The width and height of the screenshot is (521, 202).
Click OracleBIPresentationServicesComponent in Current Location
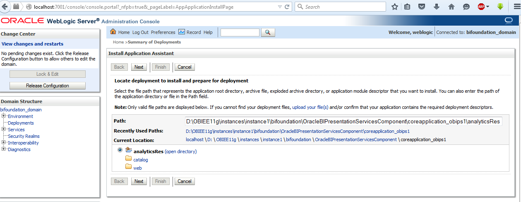click(x=356, y=139)
